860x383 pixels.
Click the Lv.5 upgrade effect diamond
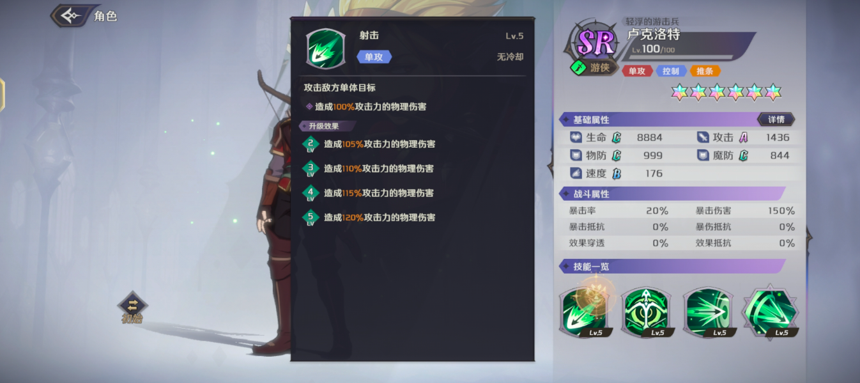pyautogui.click(x=311, y=217)
